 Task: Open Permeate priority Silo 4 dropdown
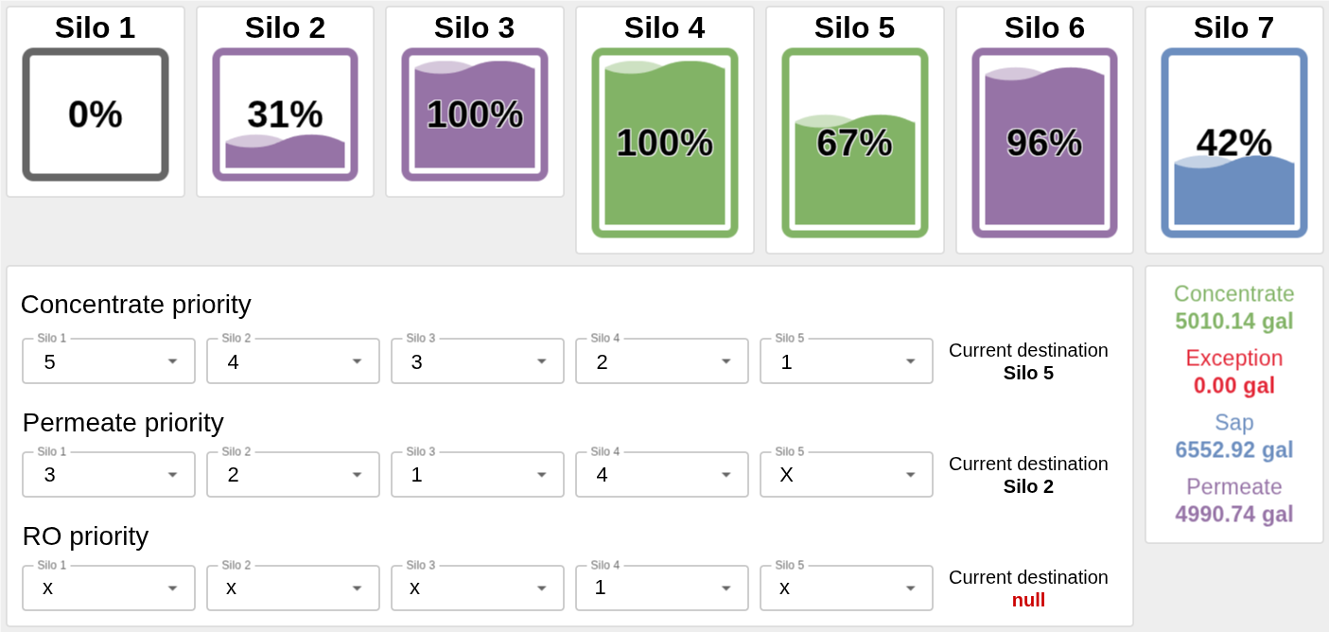[x=662, y=475]
